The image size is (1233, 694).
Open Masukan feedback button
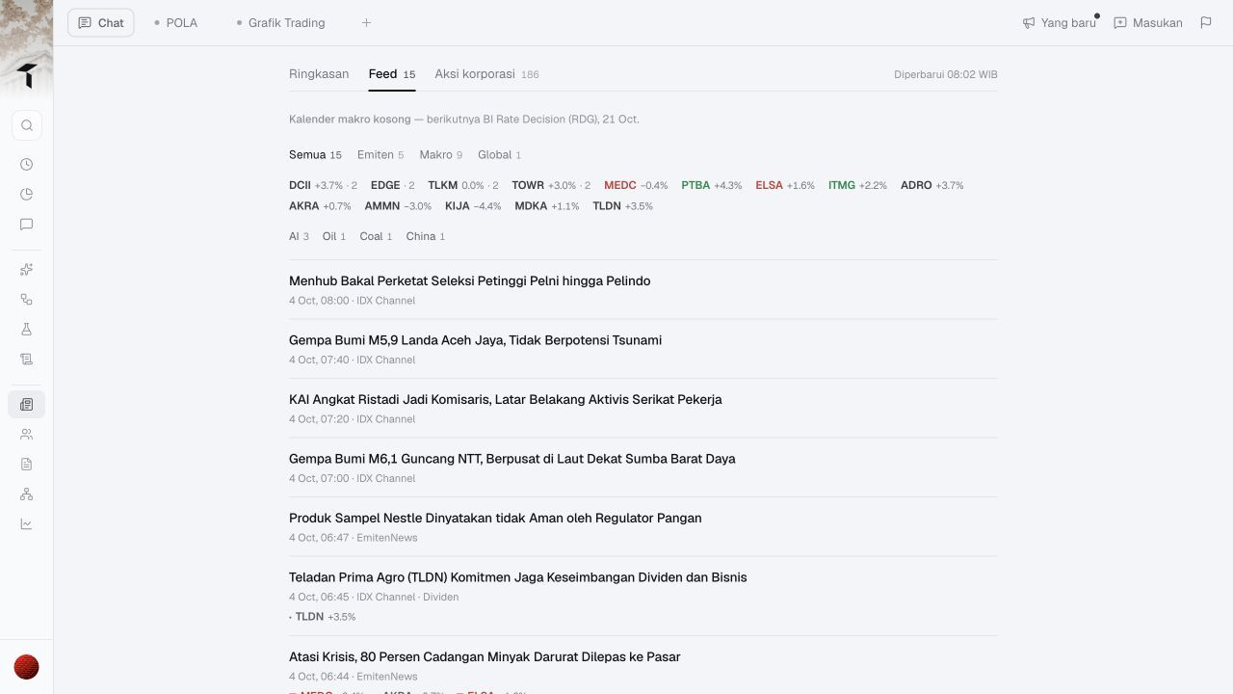tap(1148, 22)
